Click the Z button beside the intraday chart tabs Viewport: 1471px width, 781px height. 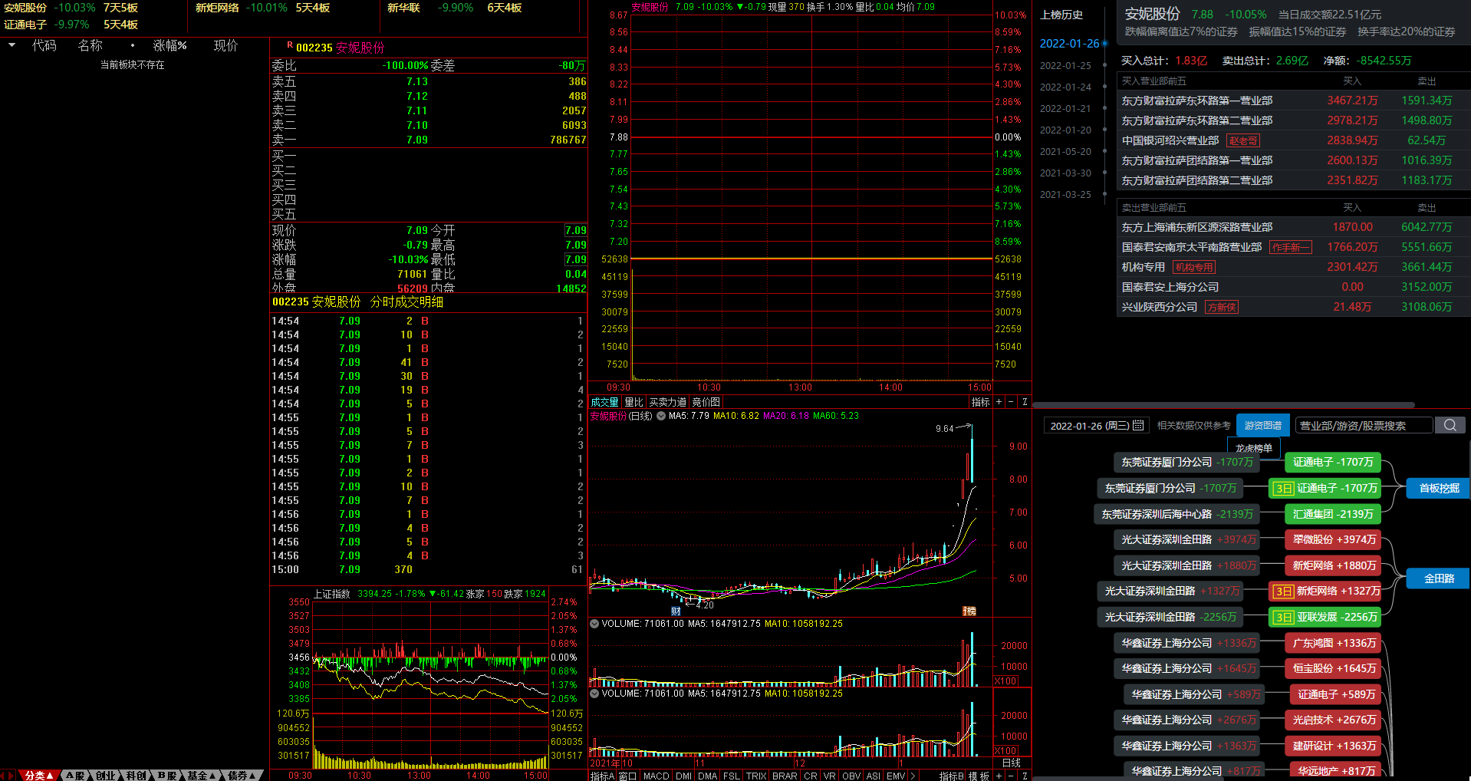coord(1025,402)
